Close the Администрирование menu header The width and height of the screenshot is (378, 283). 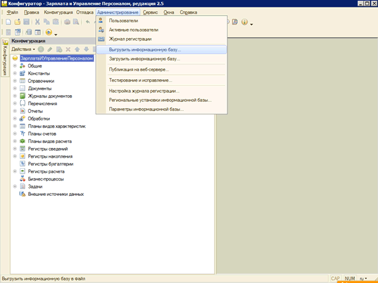[x=117, y=12]
